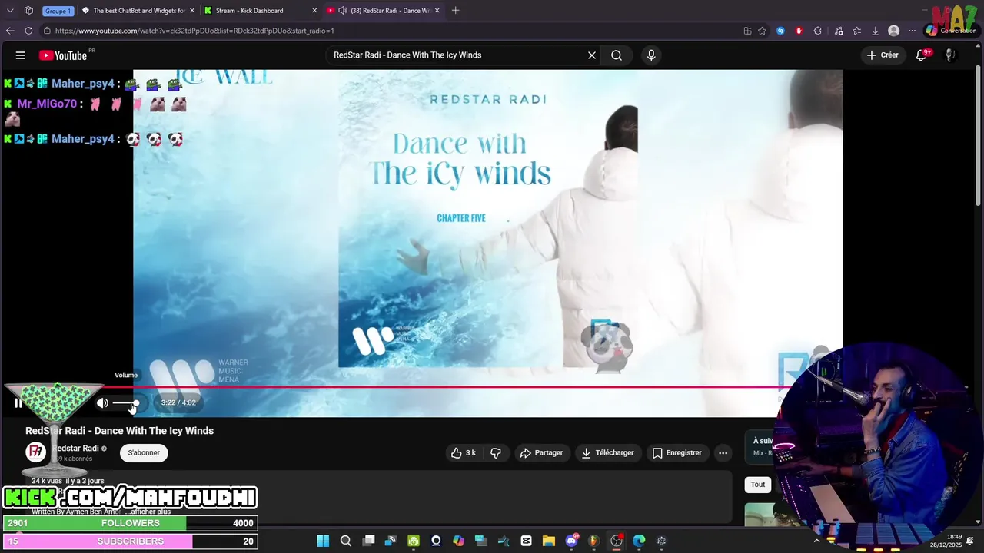984x553 pixels.
Task: Open YouTube notifications bell
Action: pos(922,55)
